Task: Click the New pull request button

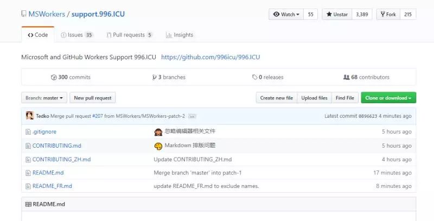Action: point(93,98)
